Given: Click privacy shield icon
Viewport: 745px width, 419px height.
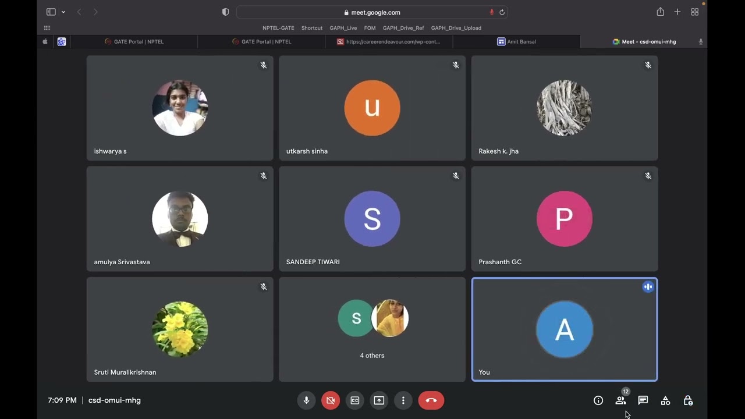Looking at the screenshot, I should tap(226, 12).
